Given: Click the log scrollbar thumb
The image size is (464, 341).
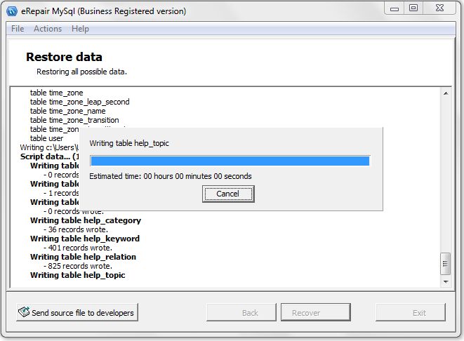Looking at the screenshot, I should (445, 264).
